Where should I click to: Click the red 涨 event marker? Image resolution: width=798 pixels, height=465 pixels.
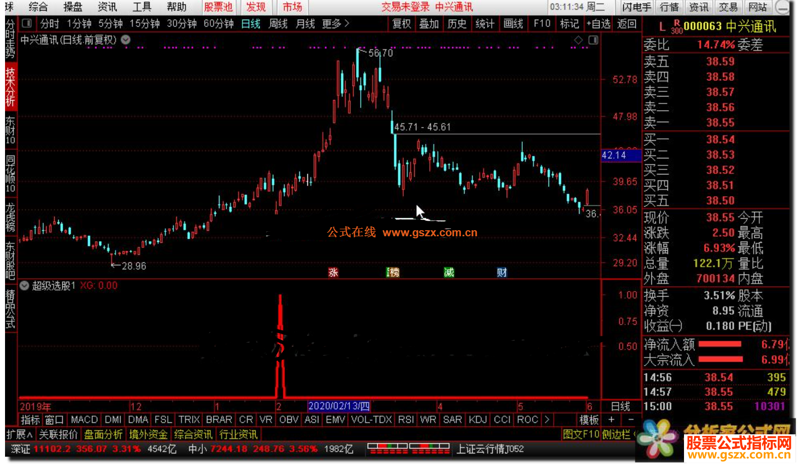tap(333, 272)
